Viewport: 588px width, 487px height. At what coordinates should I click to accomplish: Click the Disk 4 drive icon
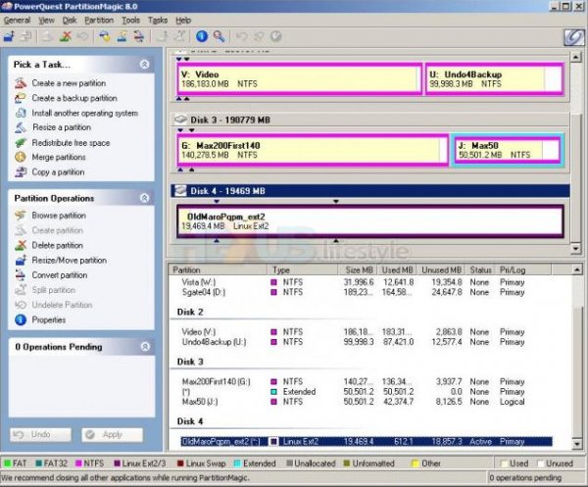point(180,190)
